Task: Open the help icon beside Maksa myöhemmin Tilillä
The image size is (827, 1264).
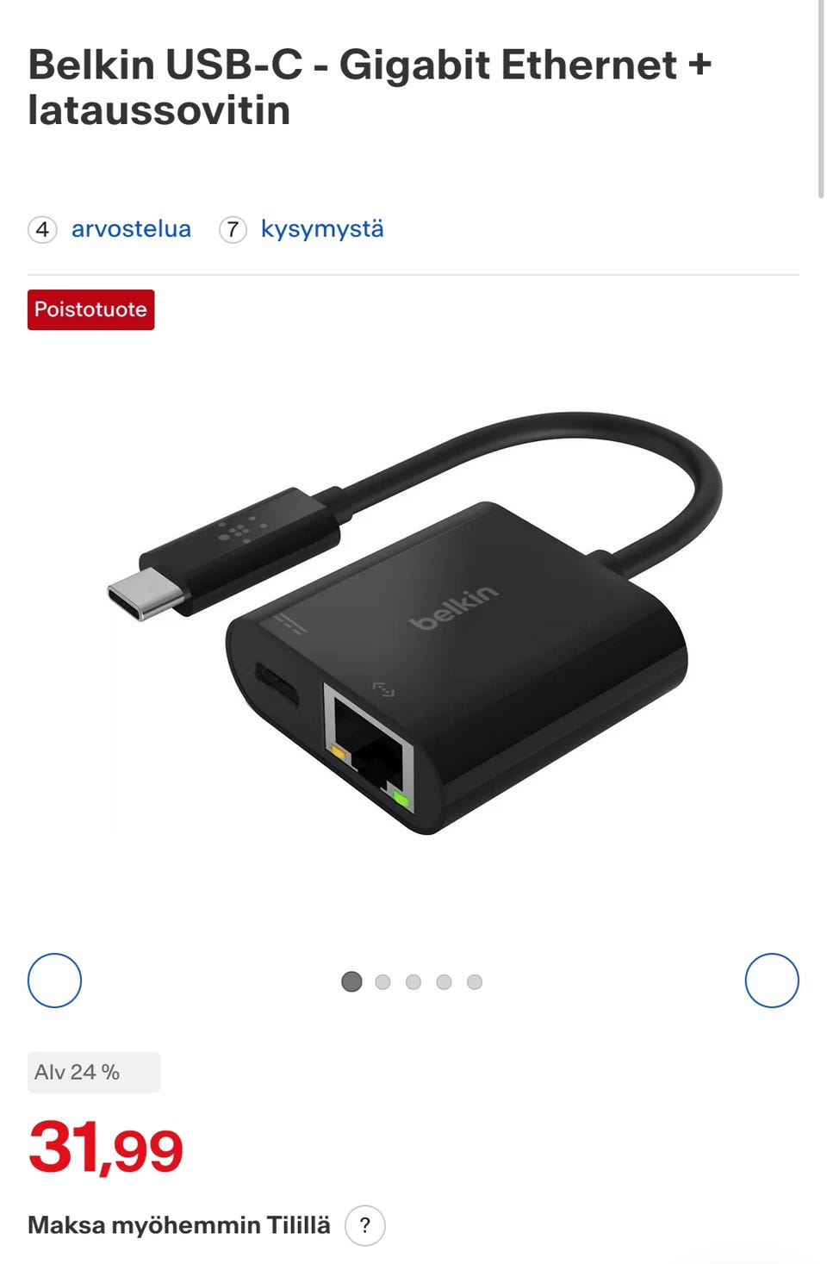Action: click(365, 1225)
